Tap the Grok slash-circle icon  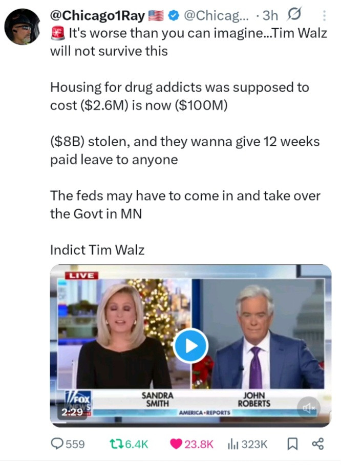tap(294, 14)
